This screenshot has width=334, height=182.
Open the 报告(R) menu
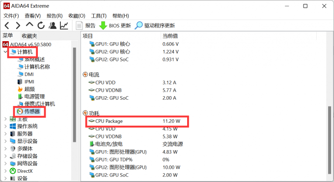[55, 16]
